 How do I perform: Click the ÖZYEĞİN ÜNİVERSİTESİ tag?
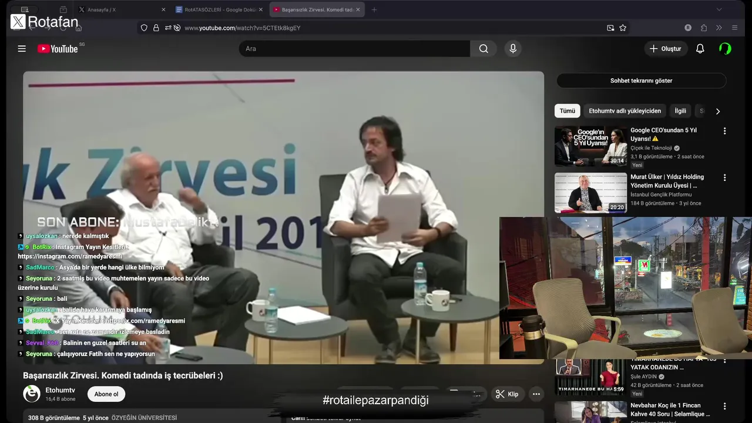[x=144, y=418]
